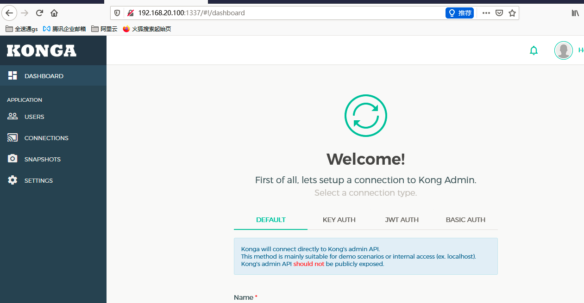The width and height of the screenshot is (584, 303).
Task: Click the Connections cast icon
Action: click(13, 138)
